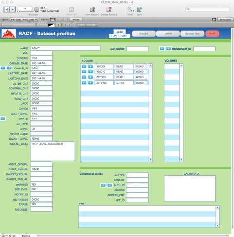The image size is (234, 237).
Task: Click first info icon in YS0009 row
Action: point(84,66)
